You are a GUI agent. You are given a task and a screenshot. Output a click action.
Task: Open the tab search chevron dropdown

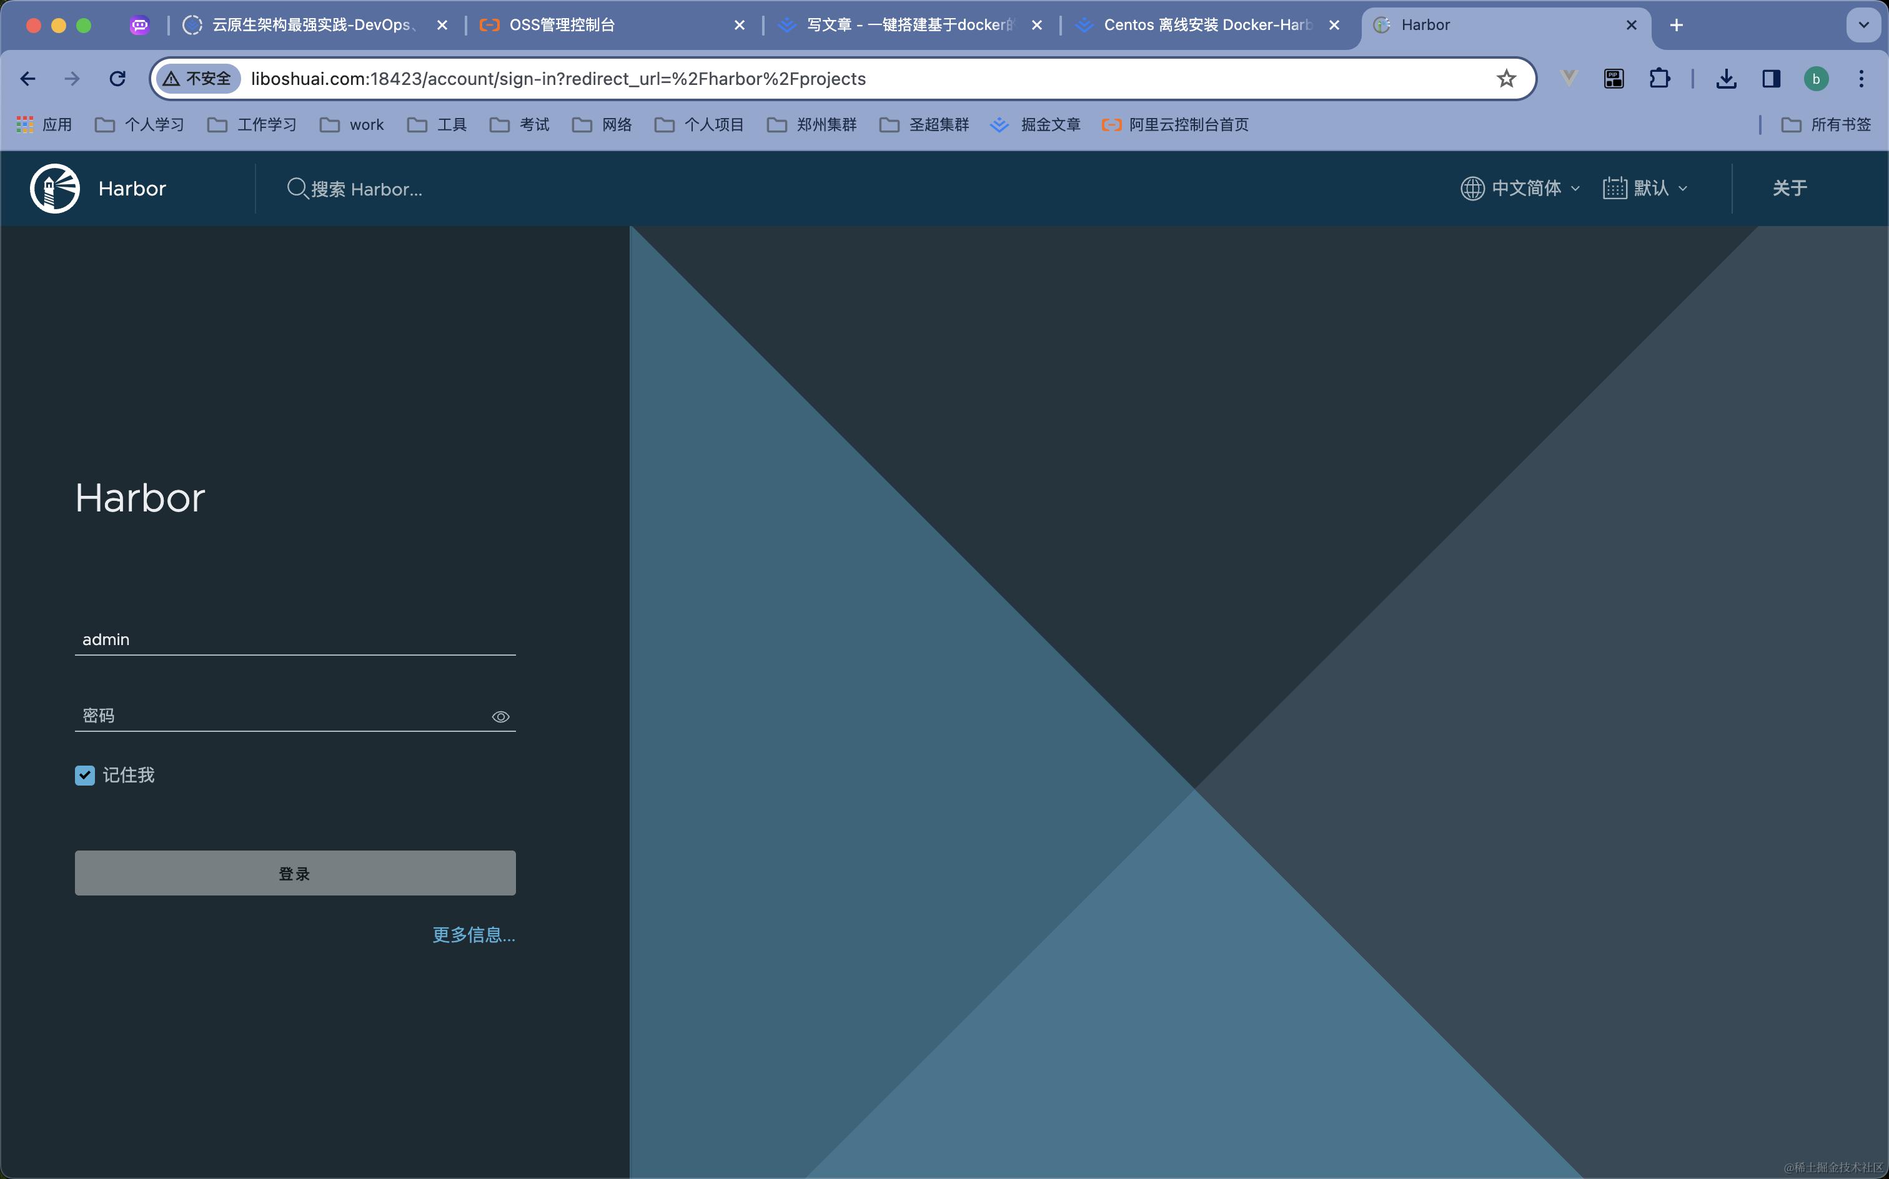[1863, 25]
